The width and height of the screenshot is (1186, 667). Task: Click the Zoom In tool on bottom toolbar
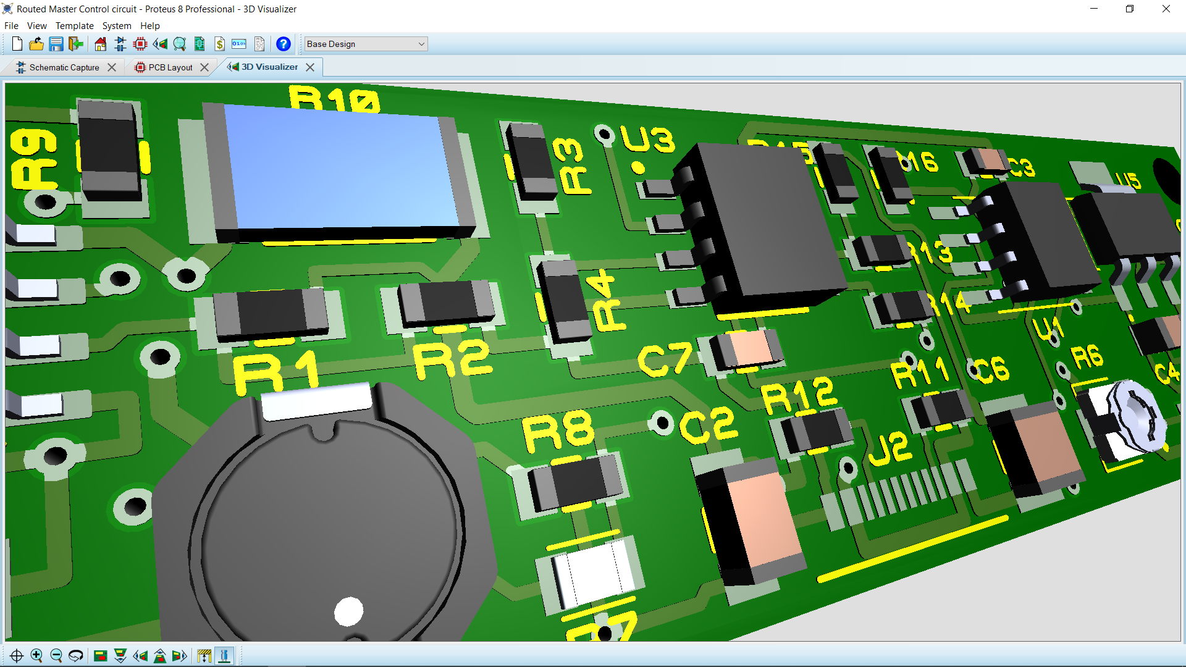[x=37, y=656]
